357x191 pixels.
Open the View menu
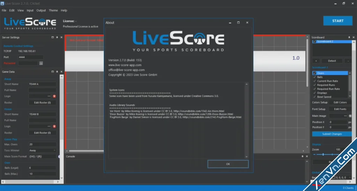coord(21,10)
